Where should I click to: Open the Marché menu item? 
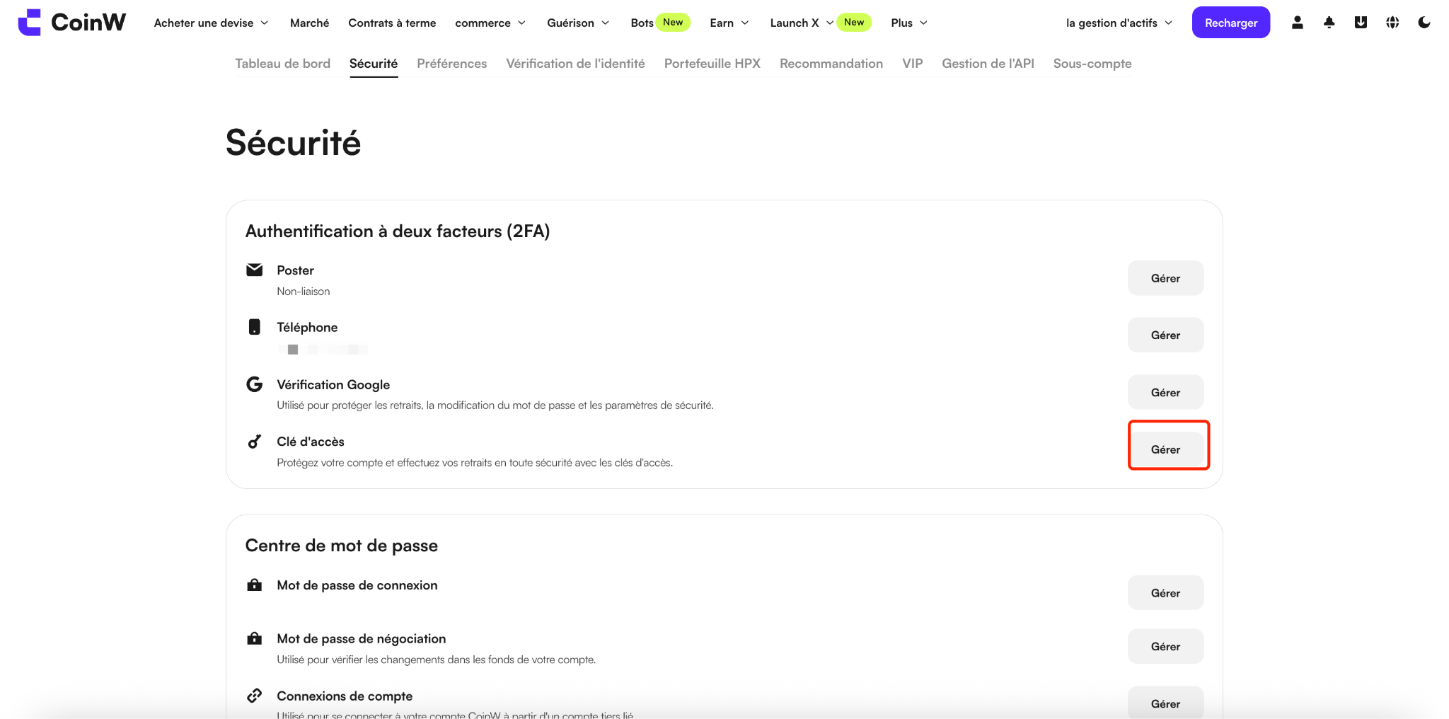[x=309, y=23]
